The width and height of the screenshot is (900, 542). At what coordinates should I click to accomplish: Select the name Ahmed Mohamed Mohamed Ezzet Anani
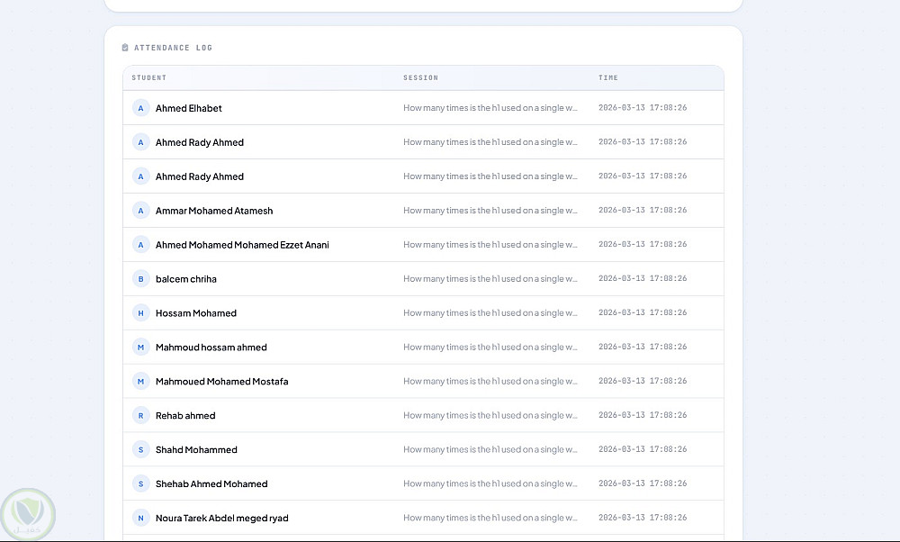click(x=242, y=245)
